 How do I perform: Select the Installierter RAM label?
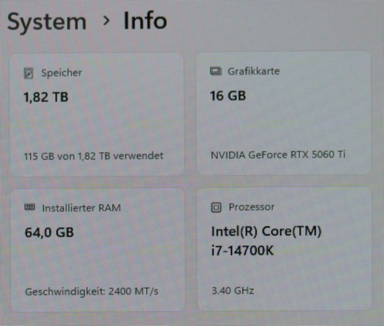81,208
